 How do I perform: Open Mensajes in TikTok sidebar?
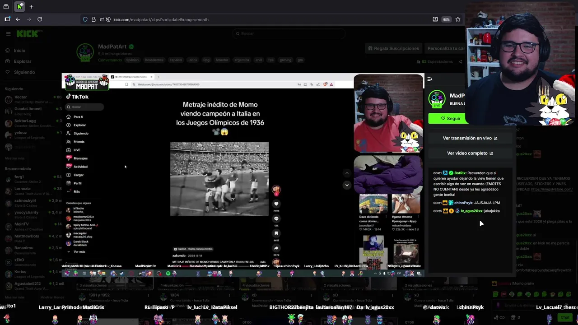77,158
